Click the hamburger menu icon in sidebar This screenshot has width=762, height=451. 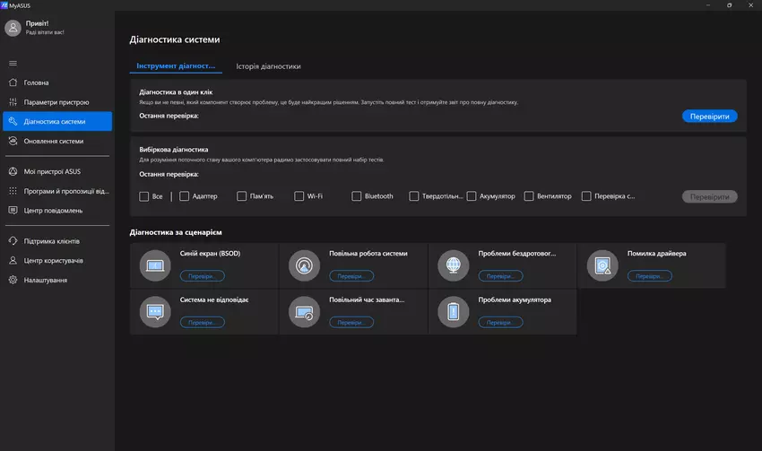click(x=13, y=63)
